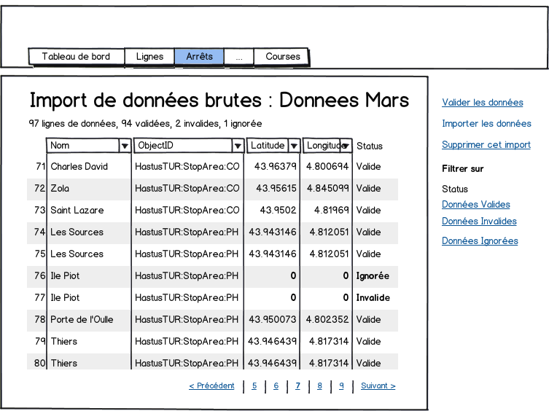Image resolution: width=549 pixels, height=411 pixels.
Task: Click Supprimer cet import link
Action: tap(486, 145)
